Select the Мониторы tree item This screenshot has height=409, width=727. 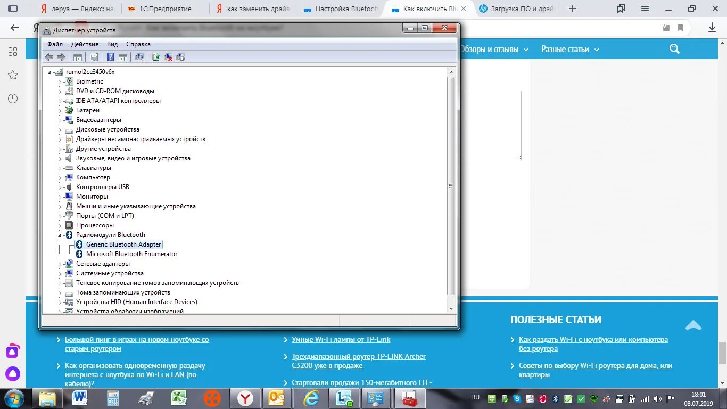tap(92, 197)
